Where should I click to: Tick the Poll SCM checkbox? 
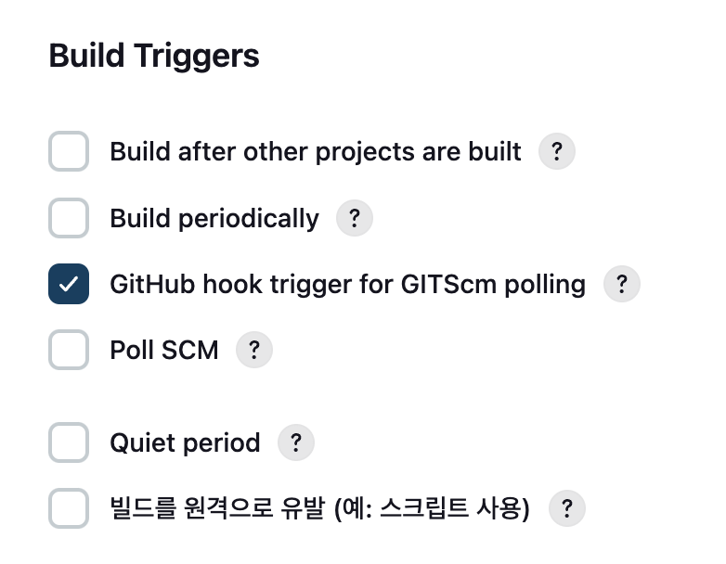coord(69,350)
